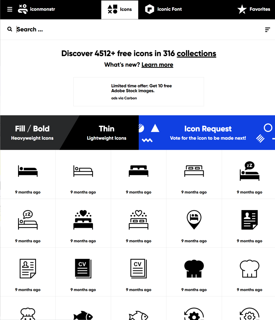This screenshot has height=320, width=275.
Task: Switch to the Icons tab
Action: 120,10
